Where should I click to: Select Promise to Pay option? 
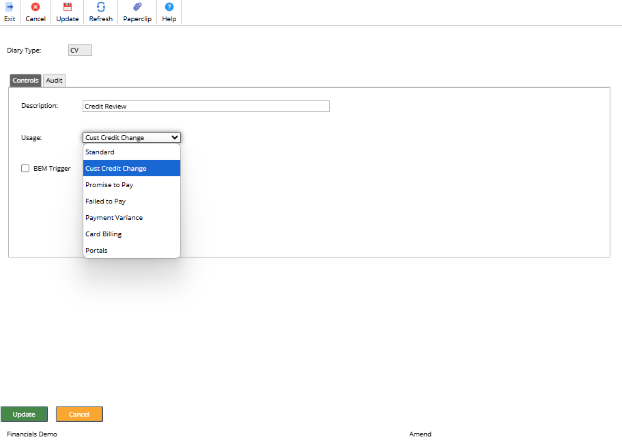[x=132, y=185]
